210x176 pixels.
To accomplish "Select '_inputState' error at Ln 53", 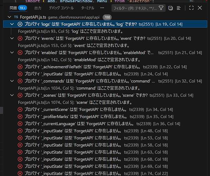I will pyautogui.click(x=105, y=138).
